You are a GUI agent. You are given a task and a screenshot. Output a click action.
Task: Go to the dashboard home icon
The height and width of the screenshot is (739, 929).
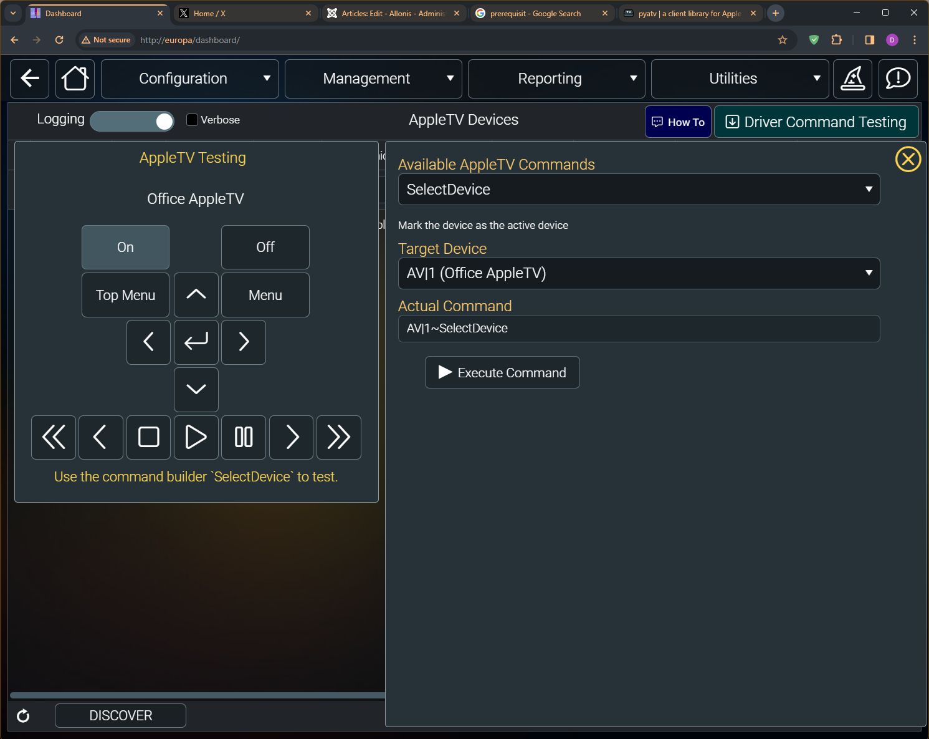[x=75, y=79]
